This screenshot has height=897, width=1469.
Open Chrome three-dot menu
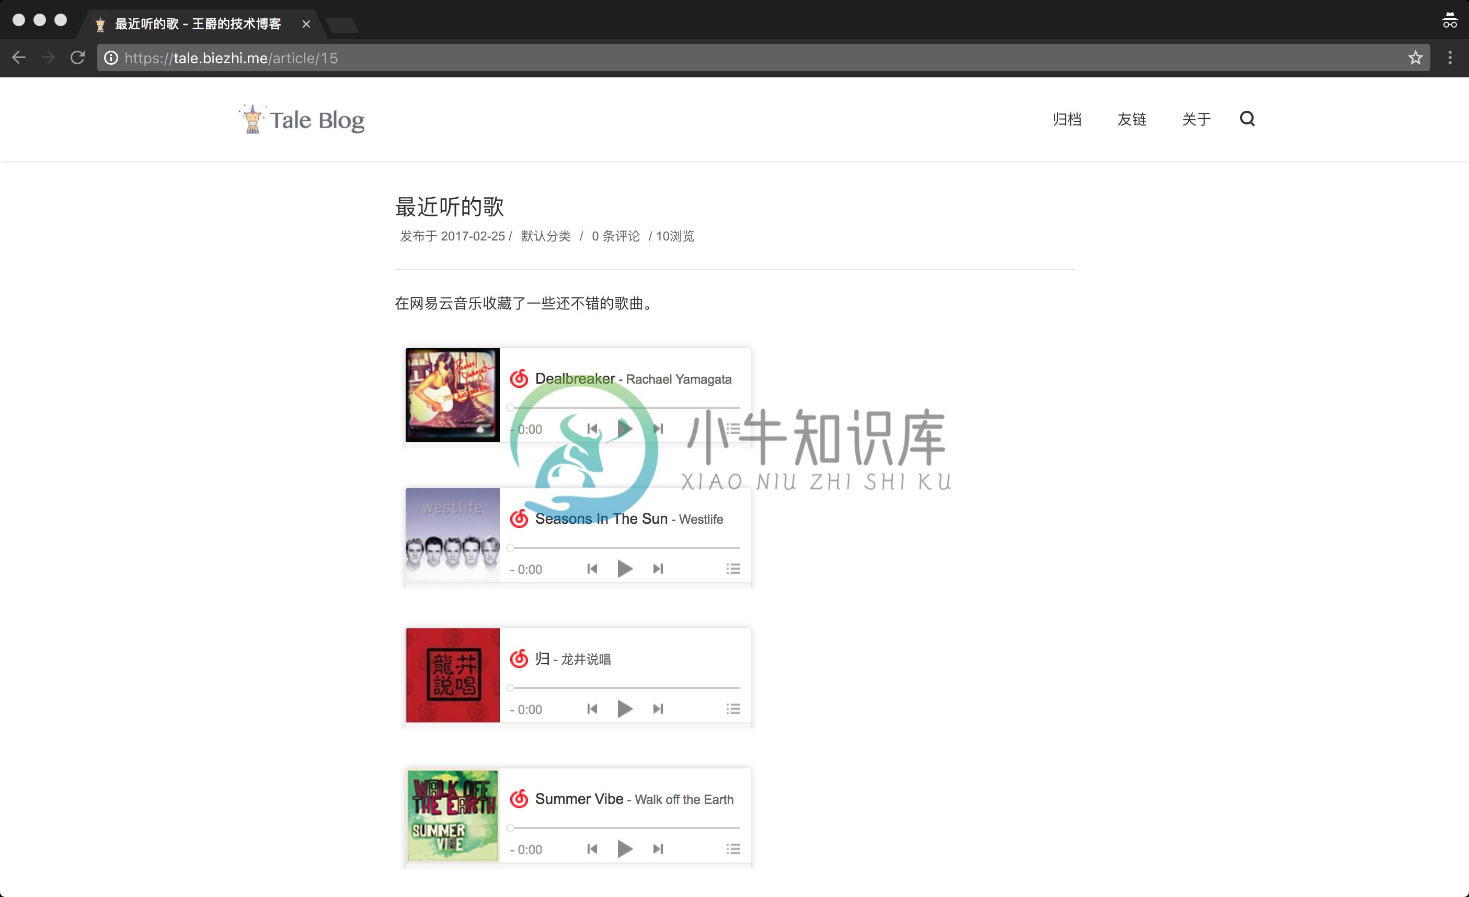pyautogui.click(x=1450, y=58)
